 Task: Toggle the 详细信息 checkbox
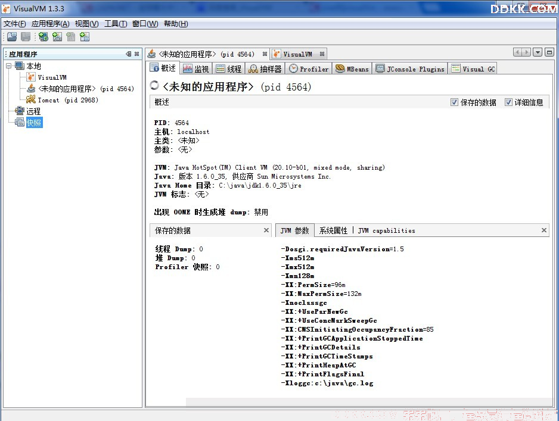[x=508, y=102]
